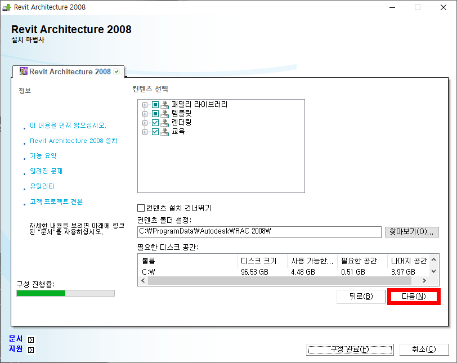Open the 기능 요약 link
The image size is (457, 363).
pyautogui.click(x=43, y=156)
